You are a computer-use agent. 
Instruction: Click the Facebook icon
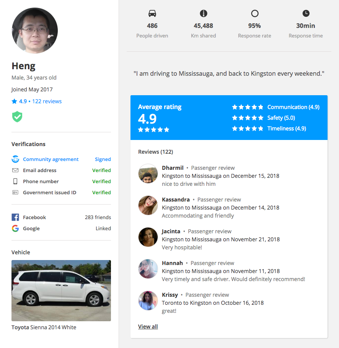(15, 217)
